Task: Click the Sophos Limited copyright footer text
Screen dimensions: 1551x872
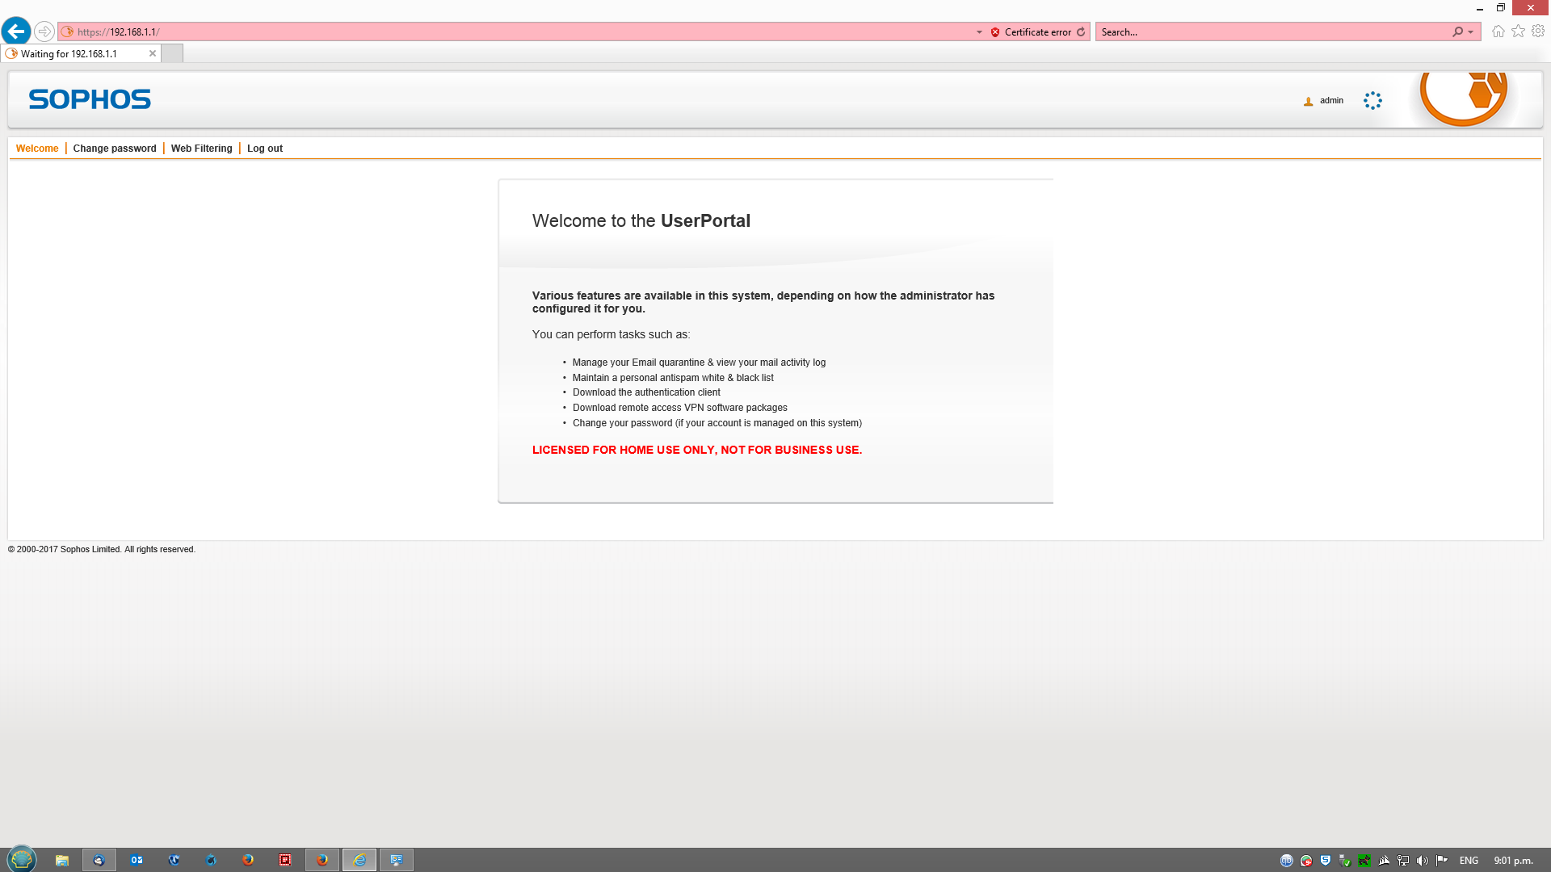Action: click(102, 550)
